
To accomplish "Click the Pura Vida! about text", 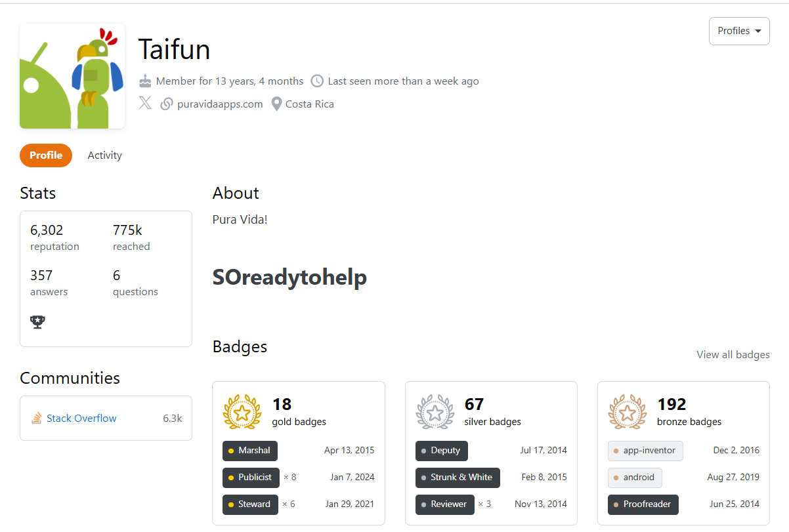I will (x=240, y=220).
